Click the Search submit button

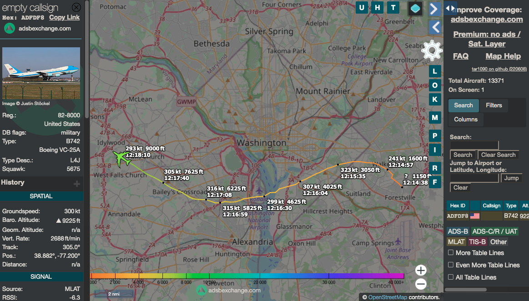click(x=463, y=155)
